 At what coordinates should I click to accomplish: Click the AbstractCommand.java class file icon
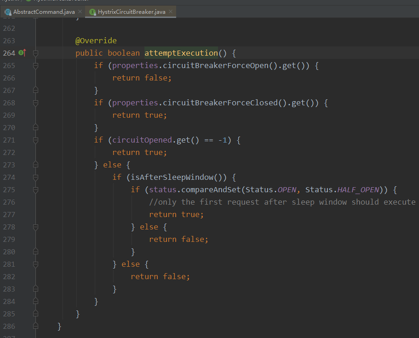pyautogui.click(x=8, y=12)
